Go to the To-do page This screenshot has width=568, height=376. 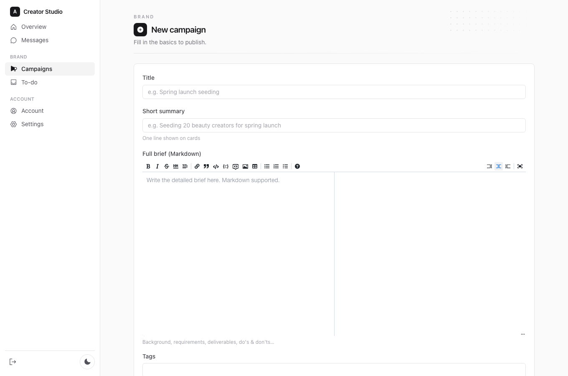50,82
